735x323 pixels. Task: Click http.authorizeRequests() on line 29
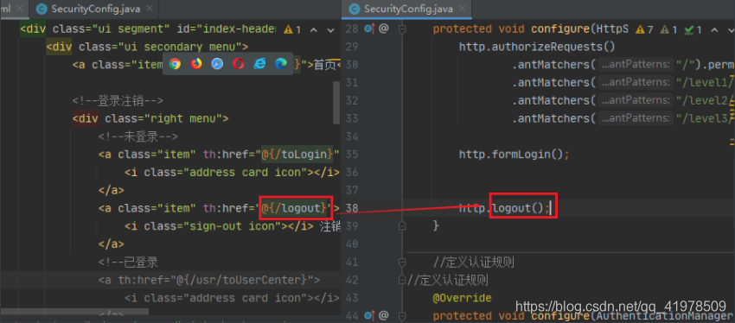(537, 47)
